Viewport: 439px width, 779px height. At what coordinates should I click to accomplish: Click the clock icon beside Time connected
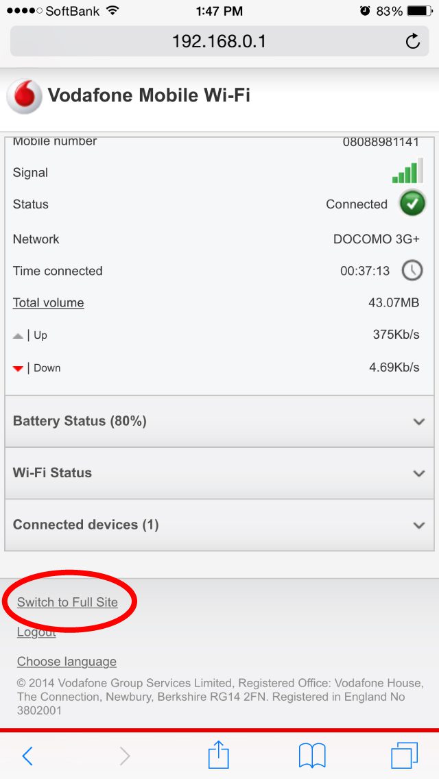[411, 270]
